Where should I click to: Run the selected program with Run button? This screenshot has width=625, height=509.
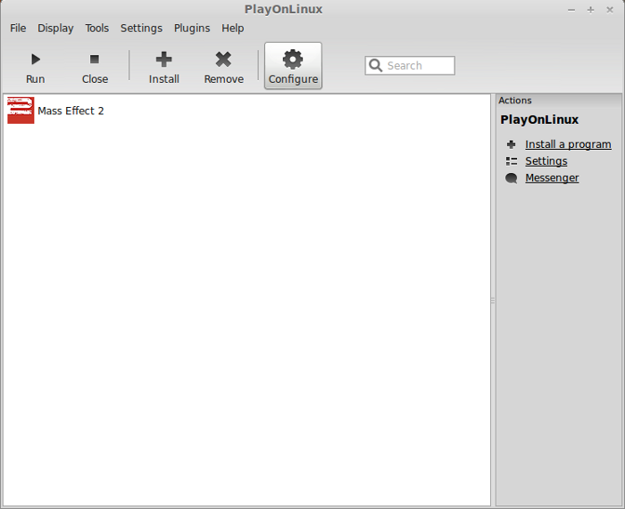point(35,67)
